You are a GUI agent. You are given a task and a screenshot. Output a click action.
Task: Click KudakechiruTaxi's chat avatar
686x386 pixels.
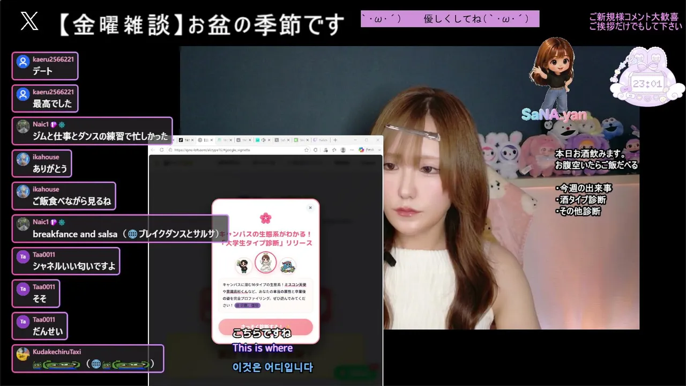pos(23,353)
